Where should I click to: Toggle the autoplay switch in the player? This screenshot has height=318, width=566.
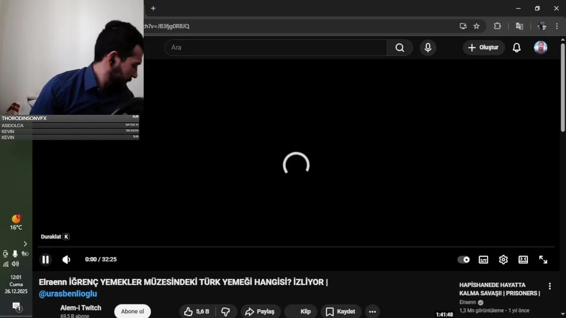coord(463,260)
